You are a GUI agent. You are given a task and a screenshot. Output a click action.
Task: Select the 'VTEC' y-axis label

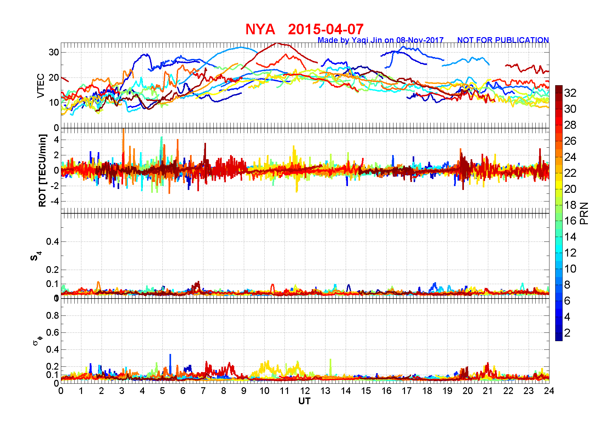tap(41, 86)
